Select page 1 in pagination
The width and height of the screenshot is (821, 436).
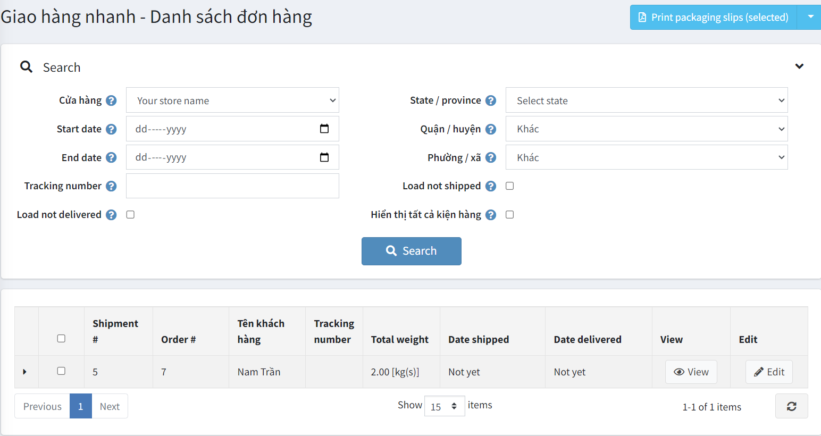[x=81, y=406]
